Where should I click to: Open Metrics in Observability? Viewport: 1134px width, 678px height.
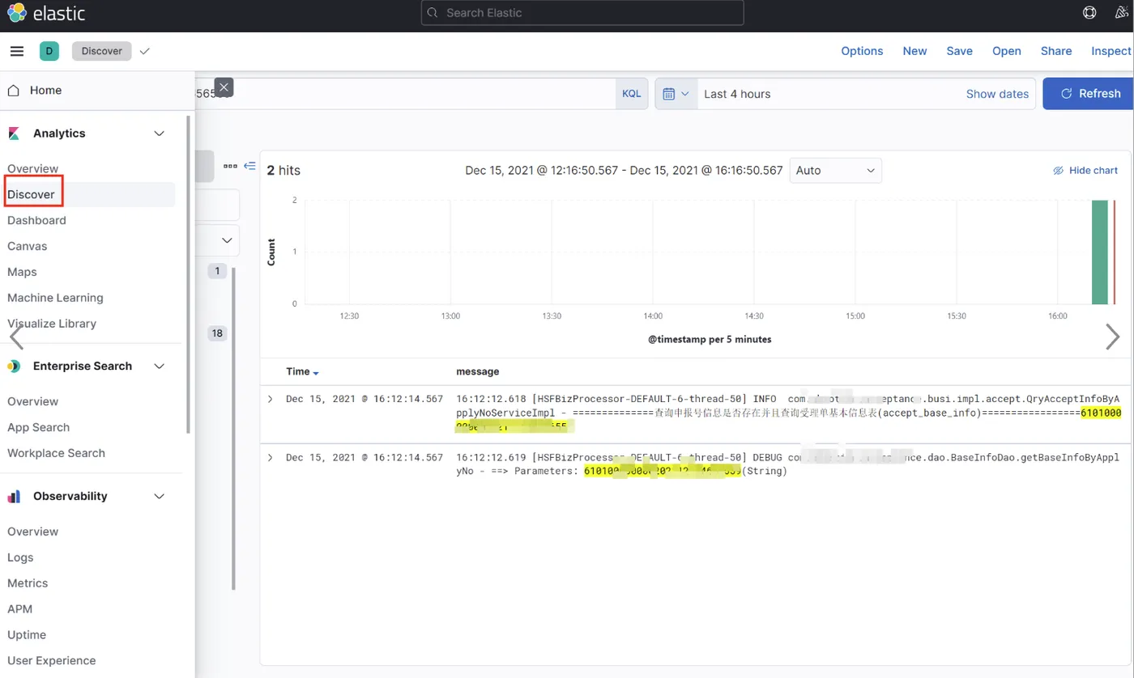[x=28, y=583]
